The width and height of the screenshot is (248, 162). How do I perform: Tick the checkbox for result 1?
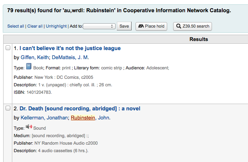click(8, 48)
